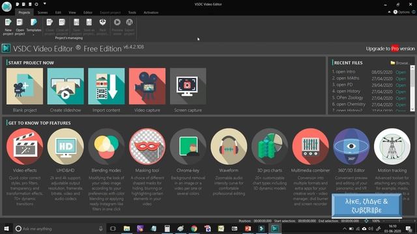Screen dimensions: 417x234
Task: Click the quick access preview play icon
Action: pyautogui.click(x=36, y=5)
